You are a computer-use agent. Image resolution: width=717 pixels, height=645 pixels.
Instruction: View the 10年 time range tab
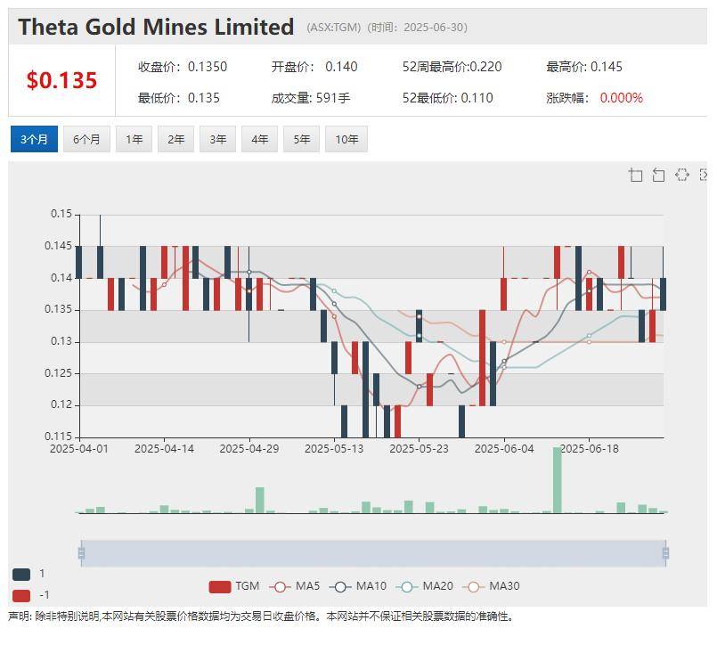click(346, 139)
